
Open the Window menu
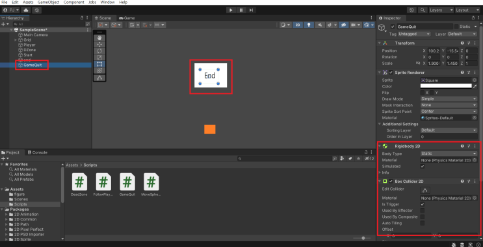point(107,2)
